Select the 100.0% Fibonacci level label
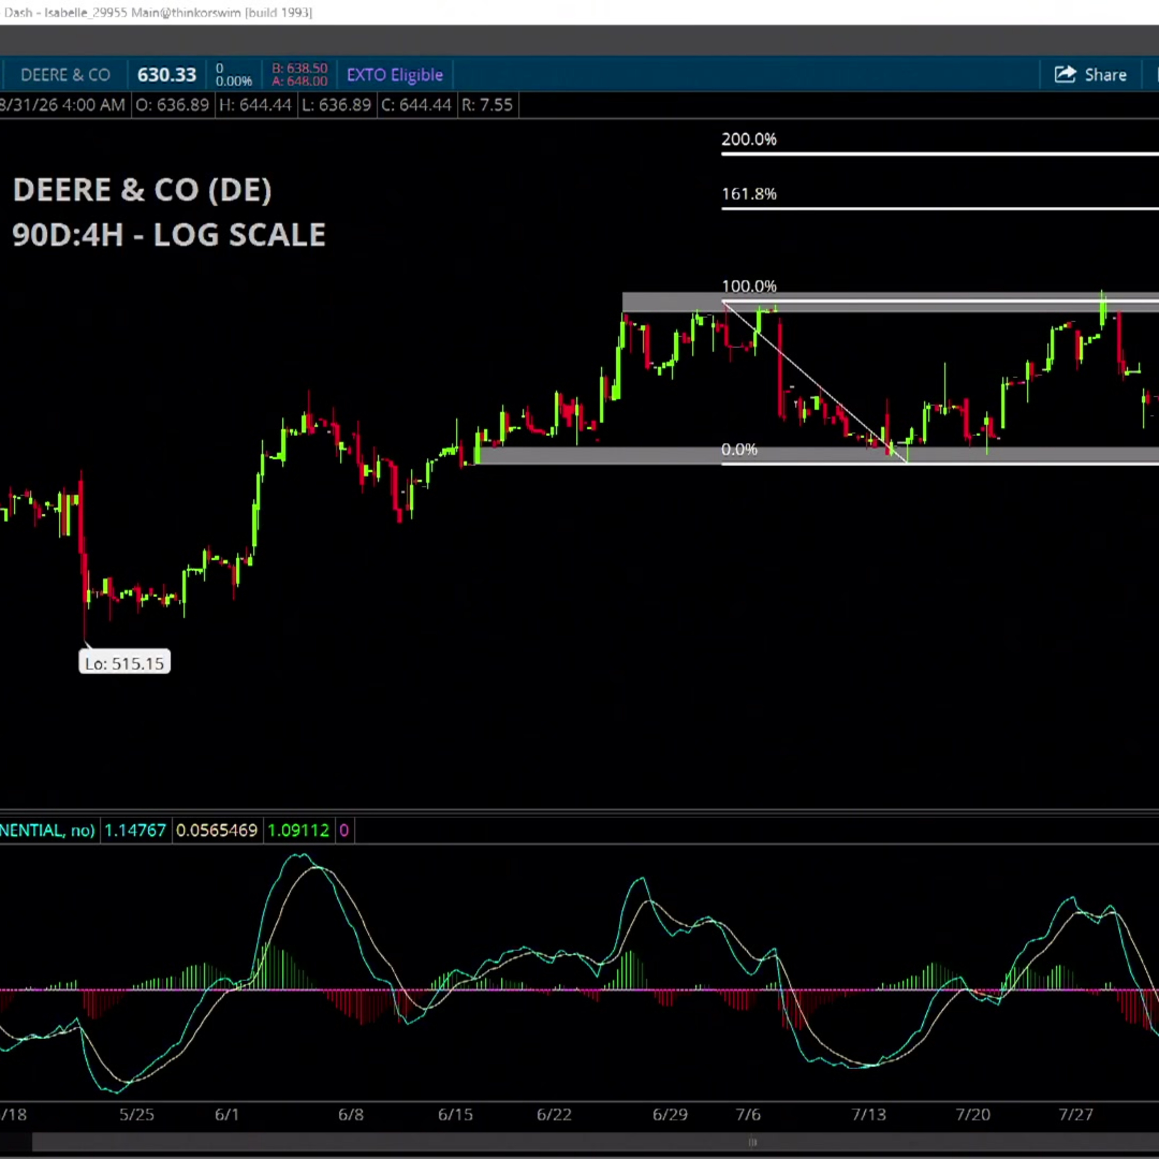 (749, 286)
